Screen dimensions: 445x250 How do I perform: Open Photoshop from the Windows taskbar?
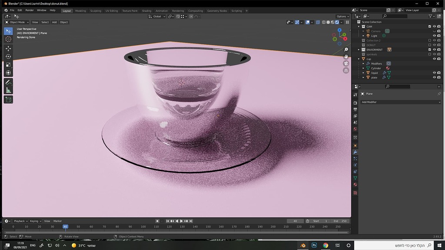314,245
